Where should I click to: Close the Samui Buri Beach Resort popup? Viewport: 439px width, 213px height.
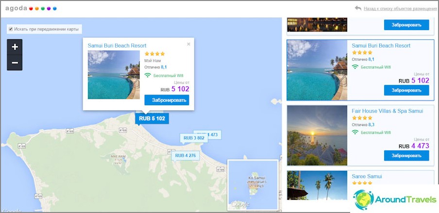click(188, 44)
